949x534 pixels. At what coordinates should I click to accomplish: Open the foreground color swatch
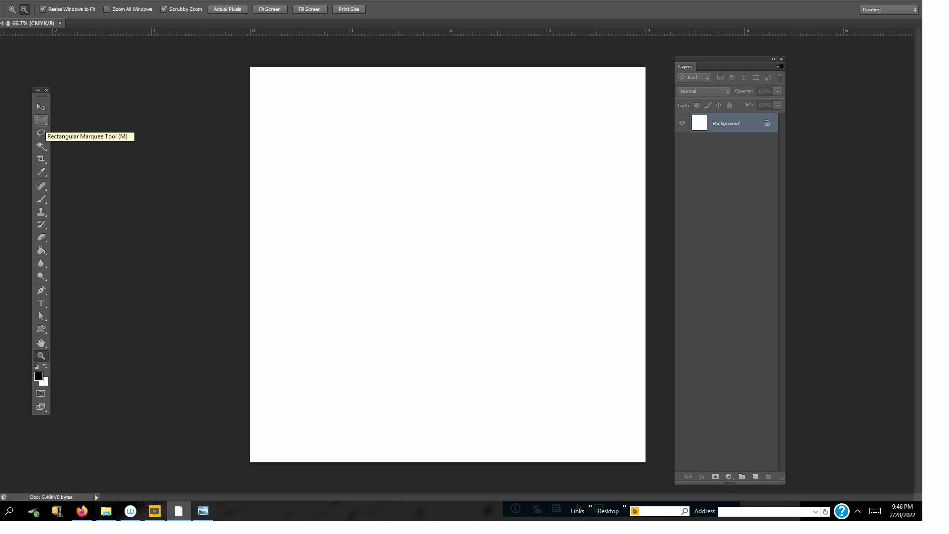pos(38,376)
